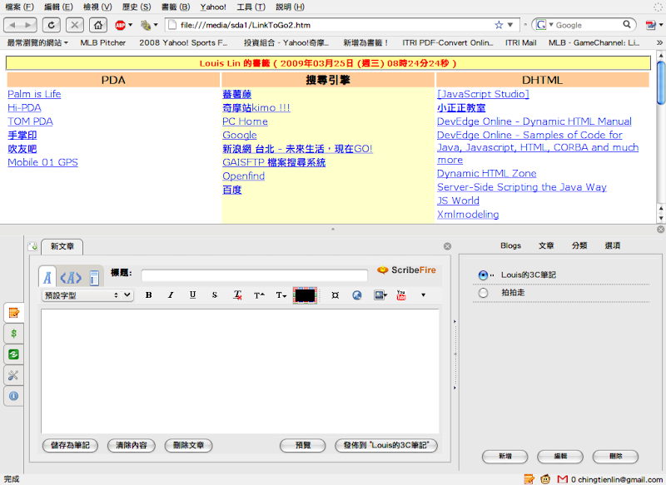Click the address bar URL field
666x485 pixels.
334,25
